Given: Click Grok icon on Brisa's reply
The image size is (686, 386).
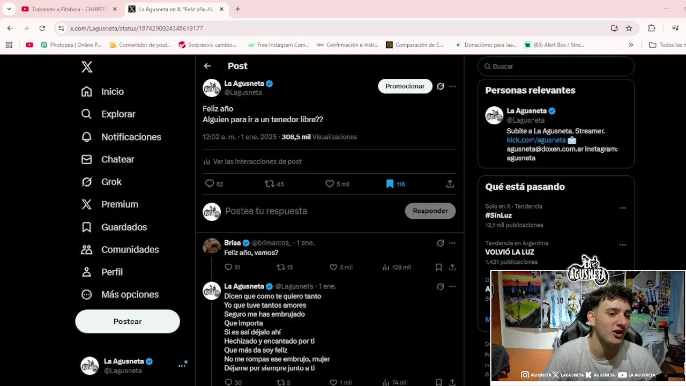Looking at the screenshot, I should tap(441, 243).
